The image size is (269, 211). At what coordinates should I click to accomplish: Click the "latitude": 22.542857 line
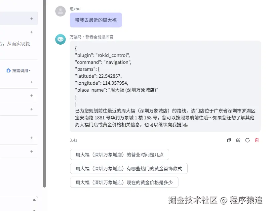point(98,76)
